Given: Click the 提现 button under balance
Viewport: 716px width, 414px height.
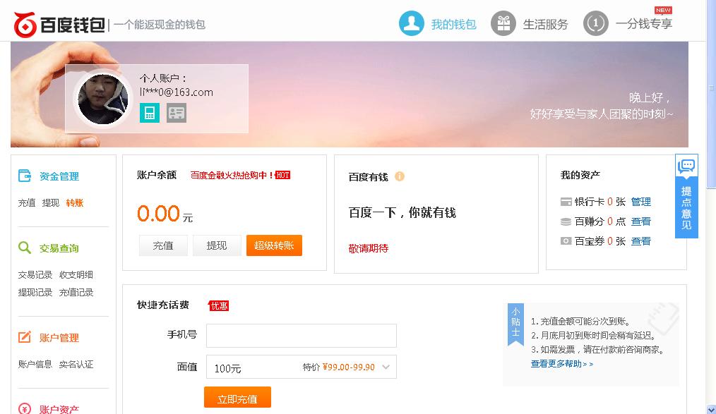Looking at the screenshot, I should [217, 245].
